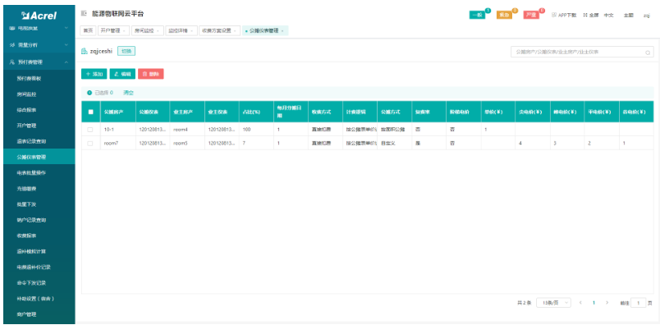Open 收费报表 in sidebar
This screenshot has height=325, width=660.
39,236
